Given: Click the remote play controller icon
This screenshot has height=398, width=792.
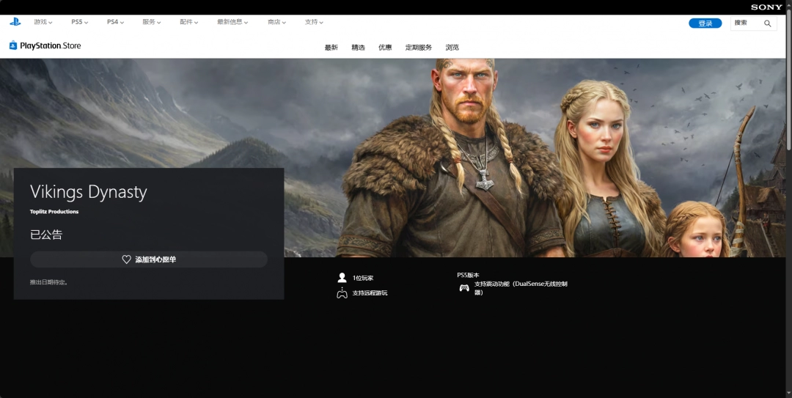Looking at the screenshot, I should point(342,293).
